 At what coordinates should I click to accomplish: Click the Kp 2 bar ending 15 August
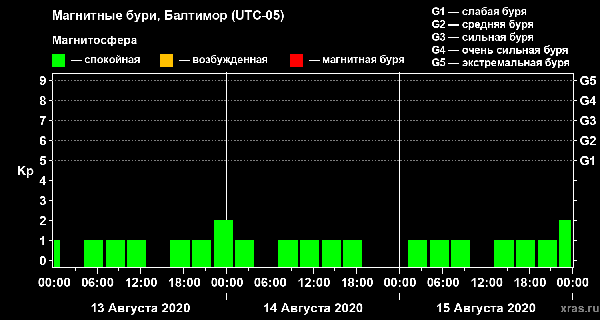pyautogui.click(x=565, y=244)
